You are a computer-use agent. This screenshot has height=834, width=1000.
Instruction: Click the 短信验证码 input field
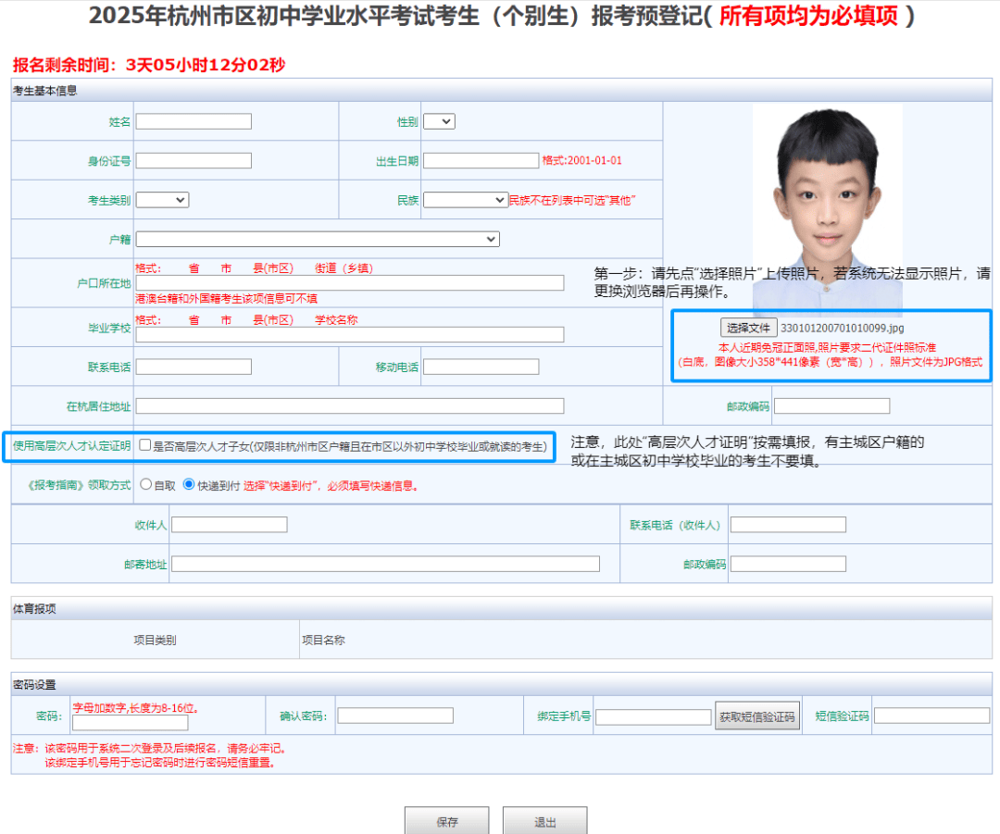point(931,716)
